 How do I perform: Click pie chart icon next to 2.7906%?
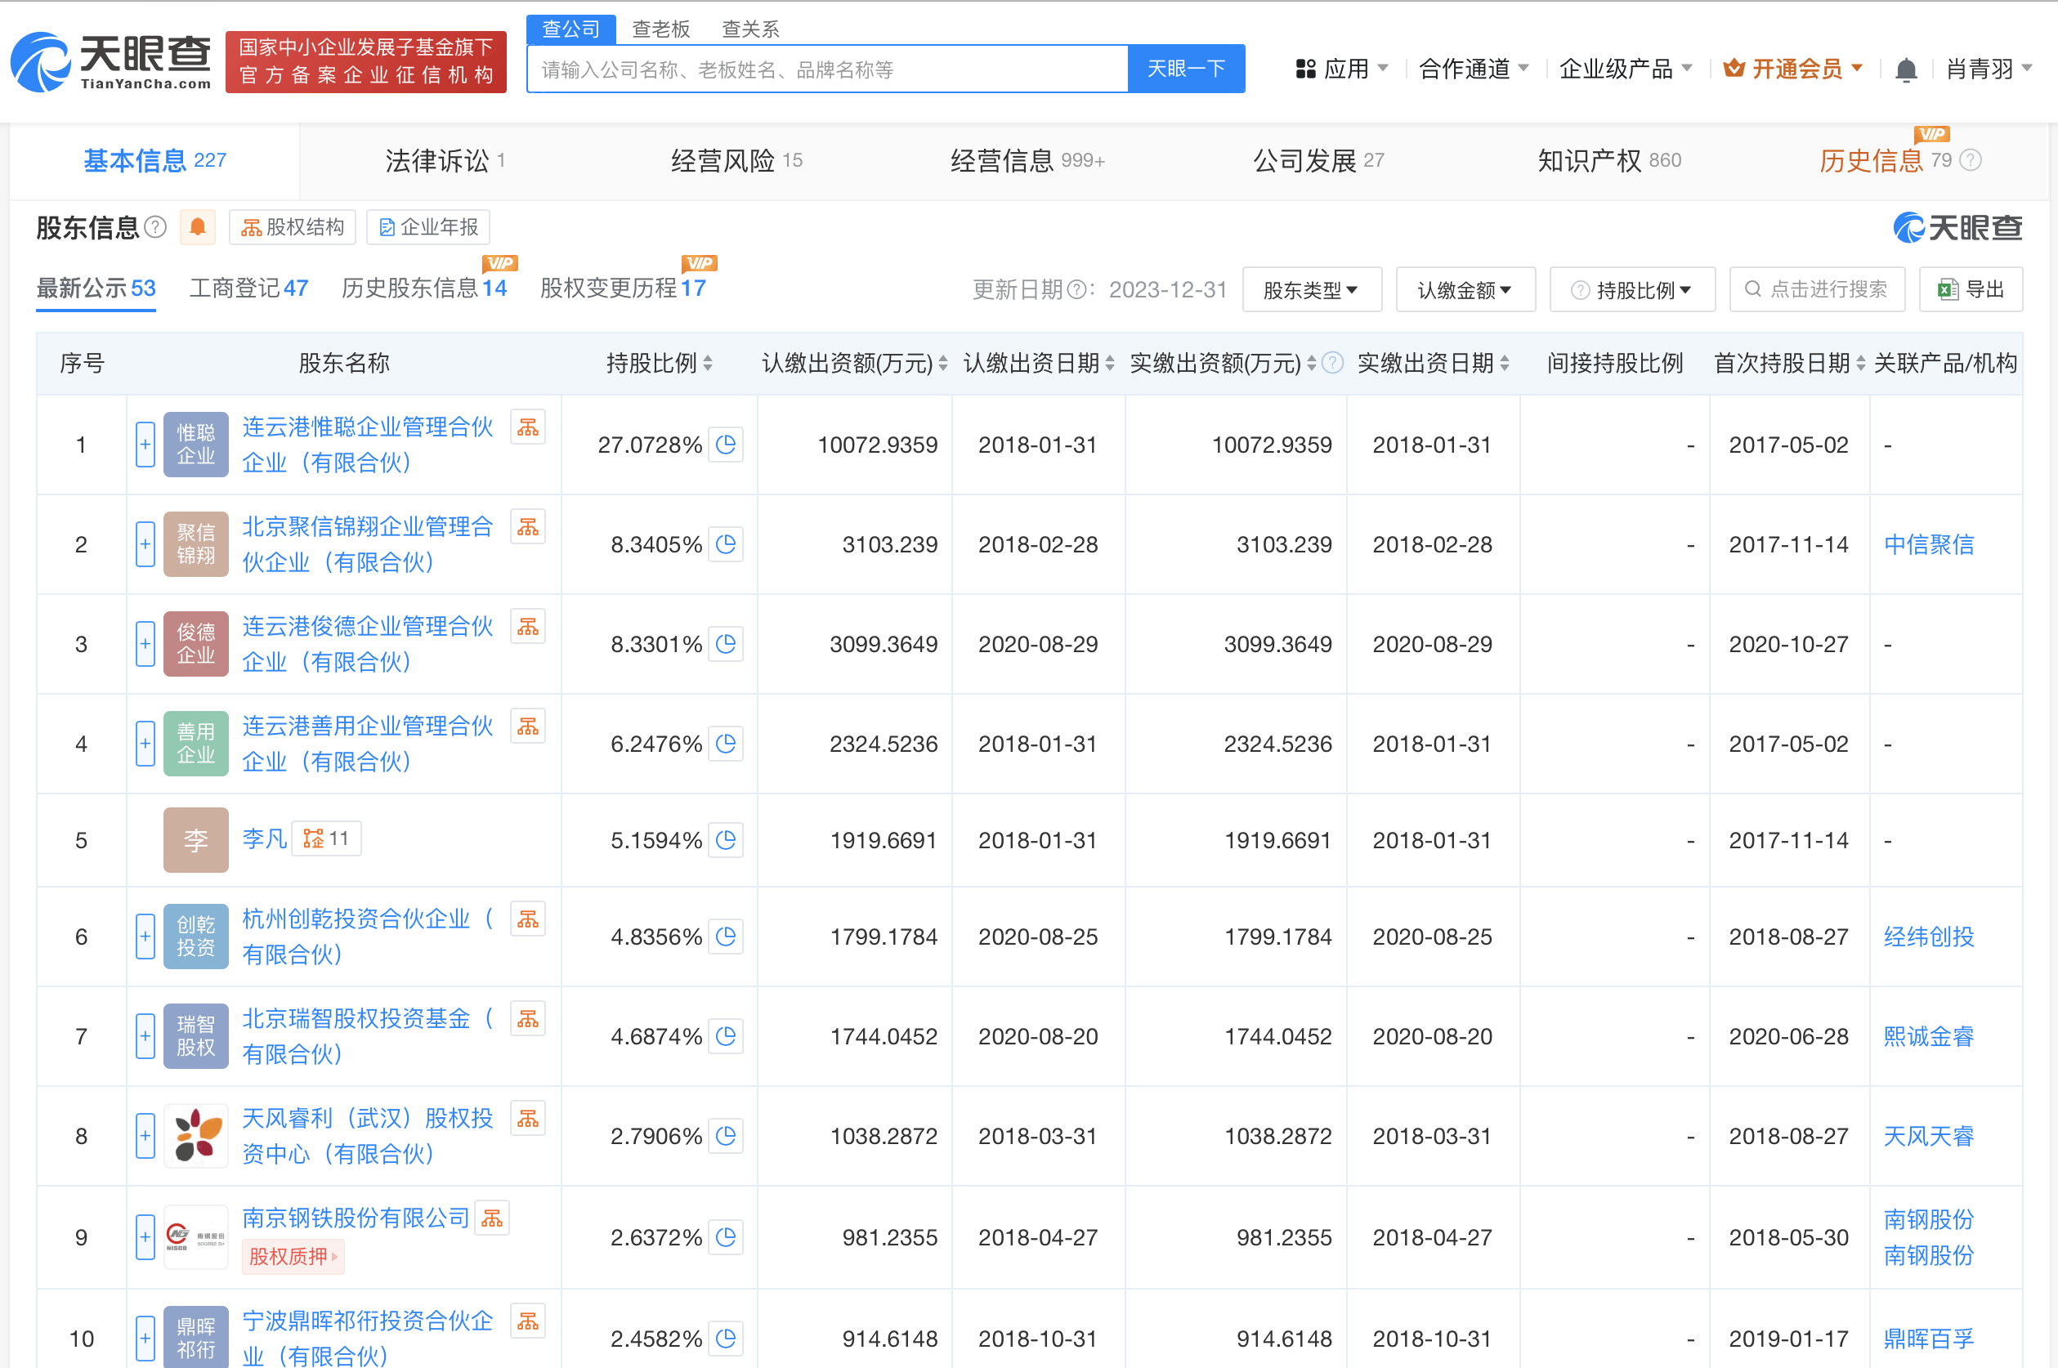726,1136
